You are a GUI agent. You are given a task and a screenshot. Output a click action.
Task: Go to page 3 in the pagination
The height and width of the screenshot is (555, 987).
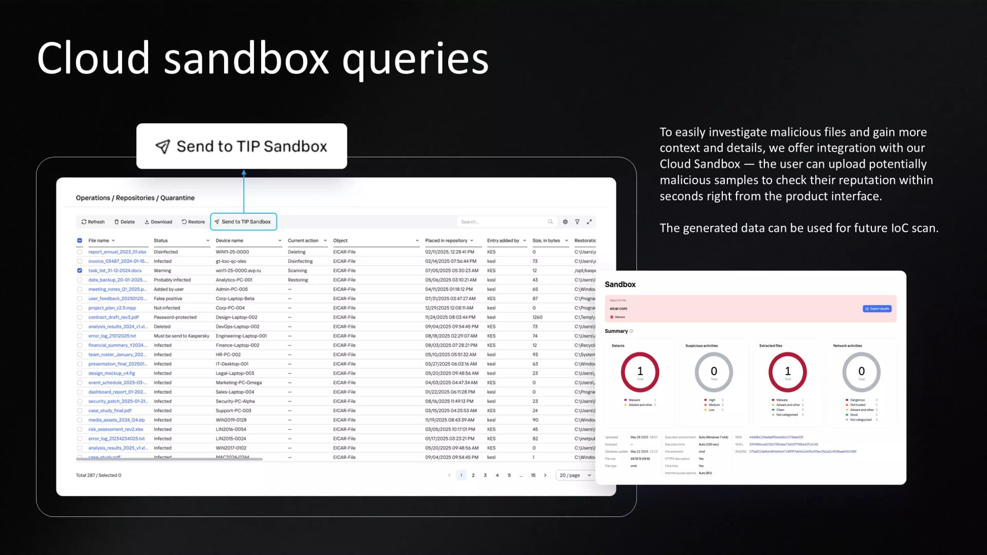485,475
